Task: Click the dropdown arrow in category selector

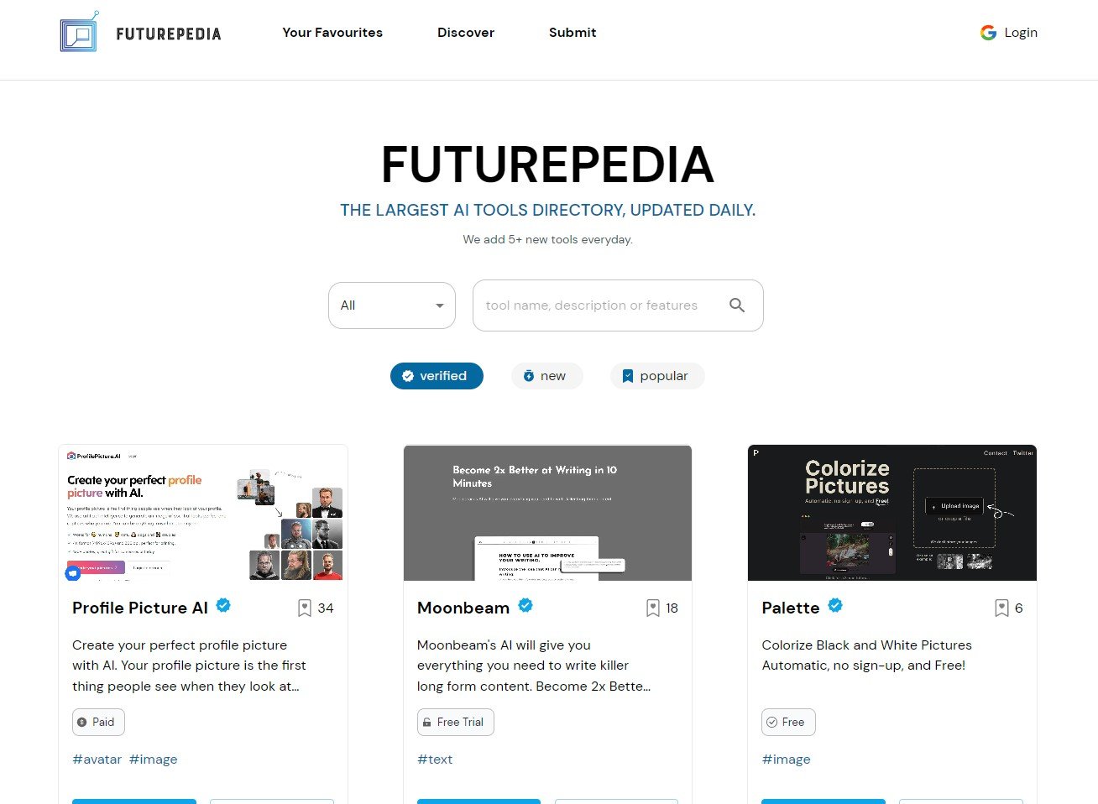Action: [x=439, y=305]
